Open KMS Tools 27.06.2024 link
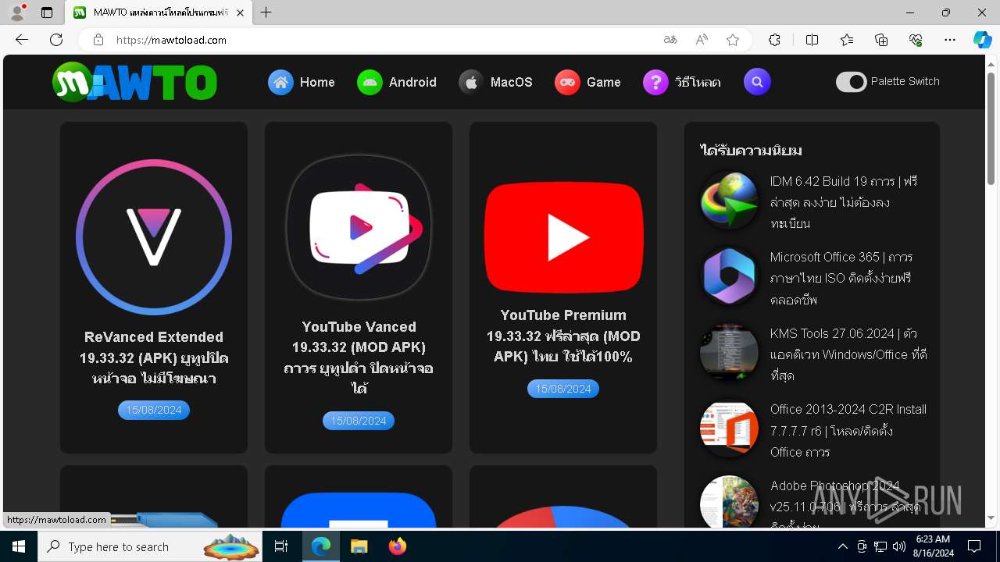Viewport: 1000px width, 562px height. 848,354
